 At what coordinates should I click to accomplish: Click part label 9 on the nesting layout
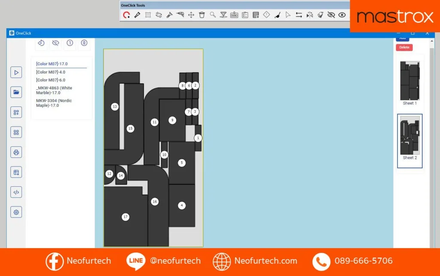172,120
